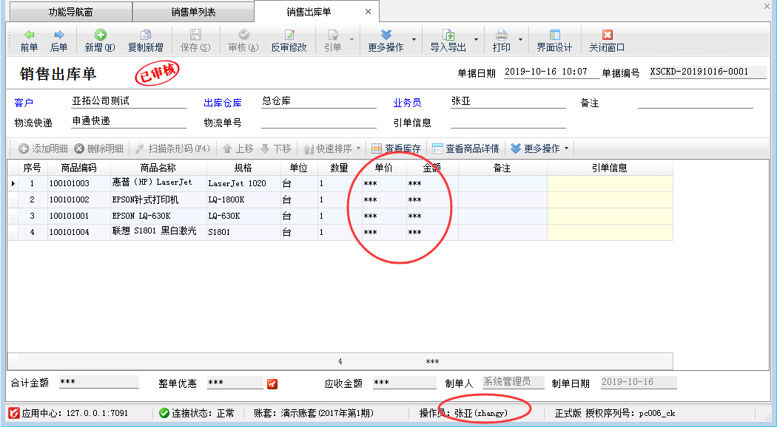Click the red icon beside 整单优惠 field
777x427 pixels.
click(272, 383)
